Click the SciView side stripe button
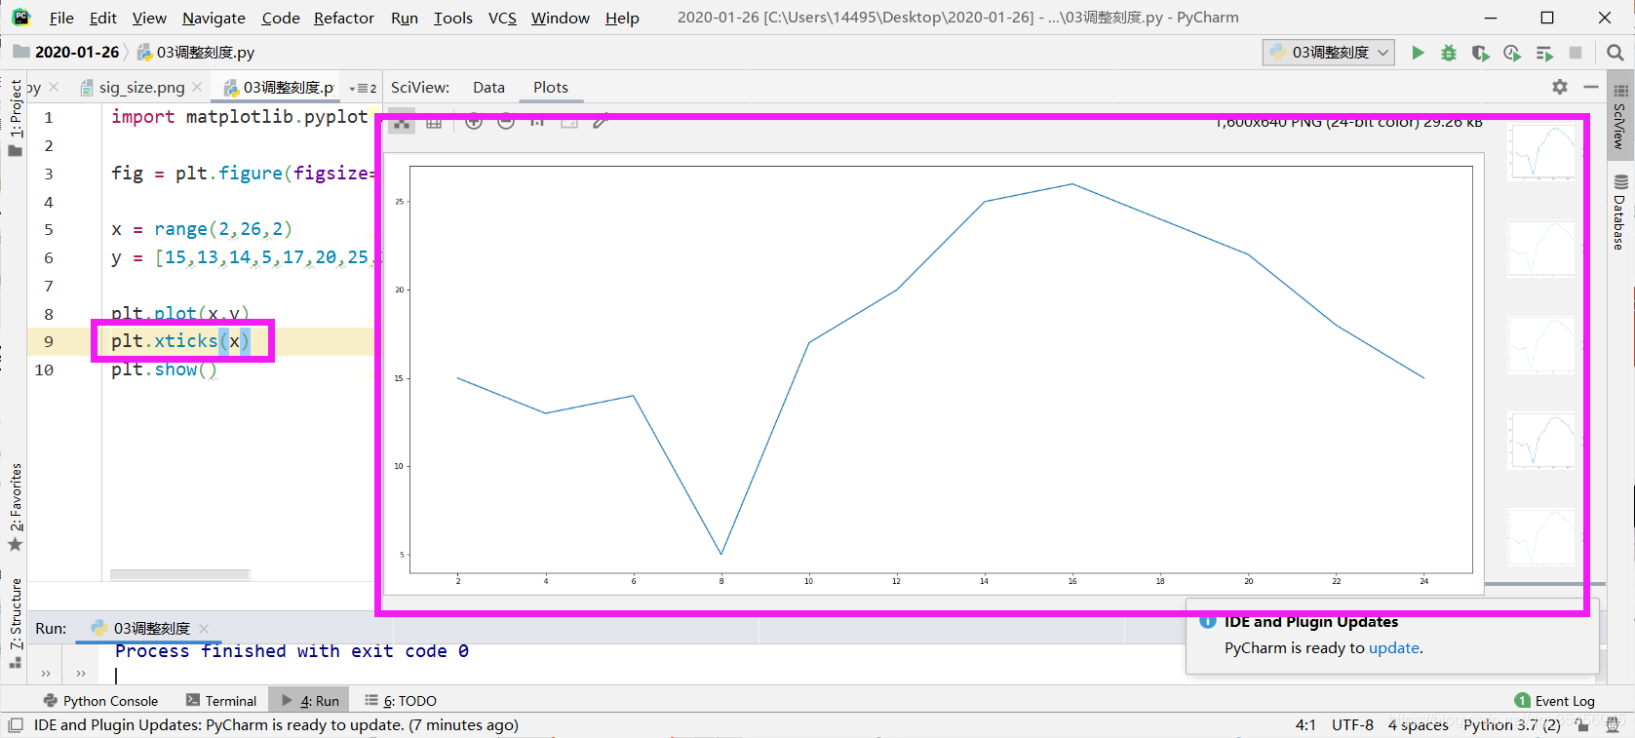 (1620, 117)
